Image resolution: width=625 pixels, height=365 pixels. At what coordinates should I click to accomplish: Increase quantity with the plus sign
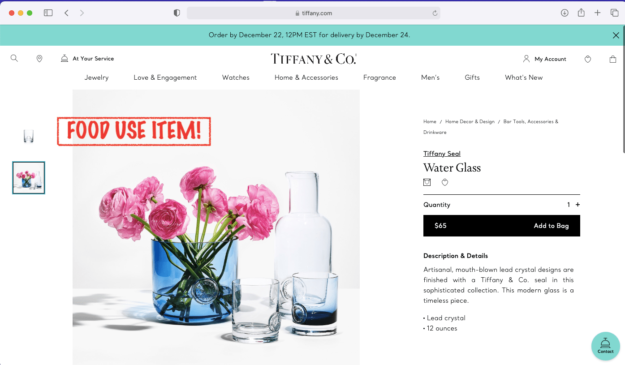click(578, 205)
